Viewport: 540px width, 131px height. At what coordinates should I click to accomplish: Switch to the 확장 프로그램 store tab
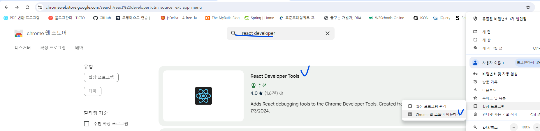pos(53,48)
